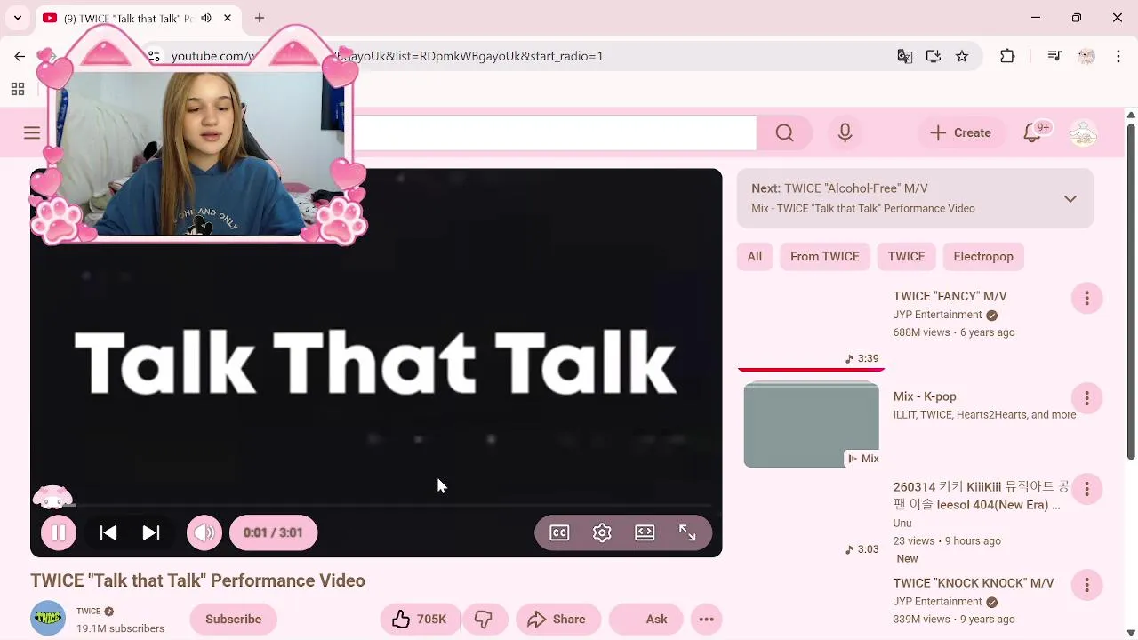Mute the tab via speaker icon
The width and height of the screenshot is (1138, 640).
point(206,18)
